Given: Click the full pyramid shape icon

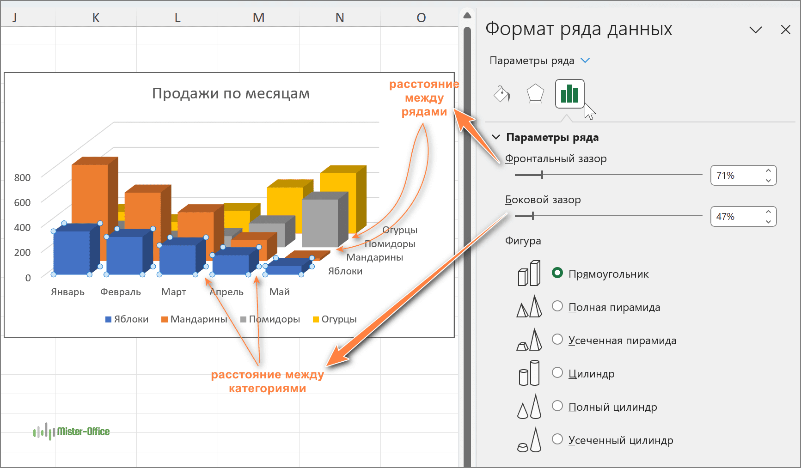Looking at the screenshot, I should [x=529, y=307].
